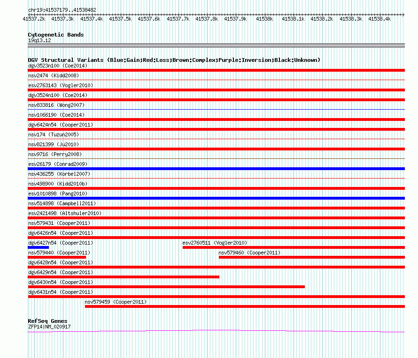The height and width of the screenshot is (358, 418).
Task: Open the dgv6430n54 (Cooper2011) variant label
Action: (x=61, y=282)
